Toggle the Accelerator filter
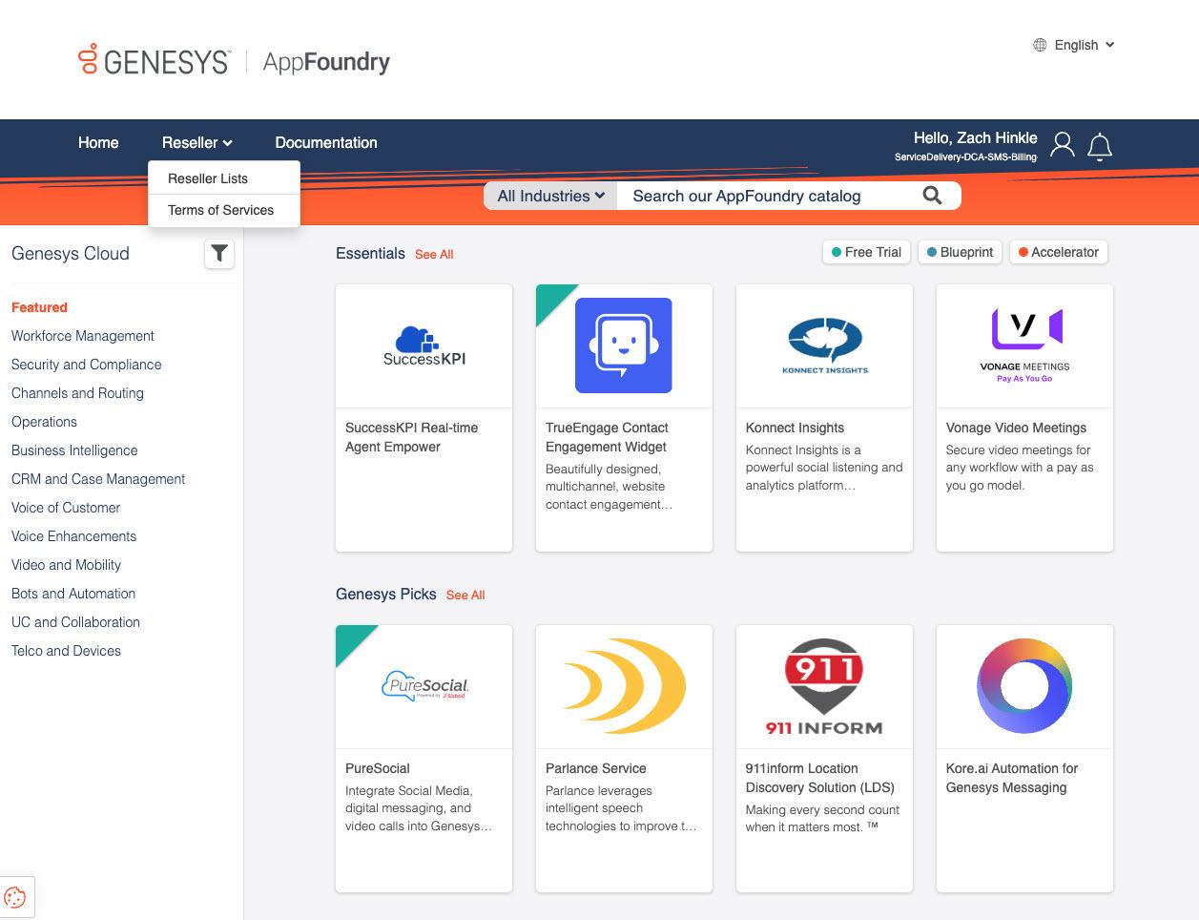This screenshot has width=1199, height=920. point(1058,252)
